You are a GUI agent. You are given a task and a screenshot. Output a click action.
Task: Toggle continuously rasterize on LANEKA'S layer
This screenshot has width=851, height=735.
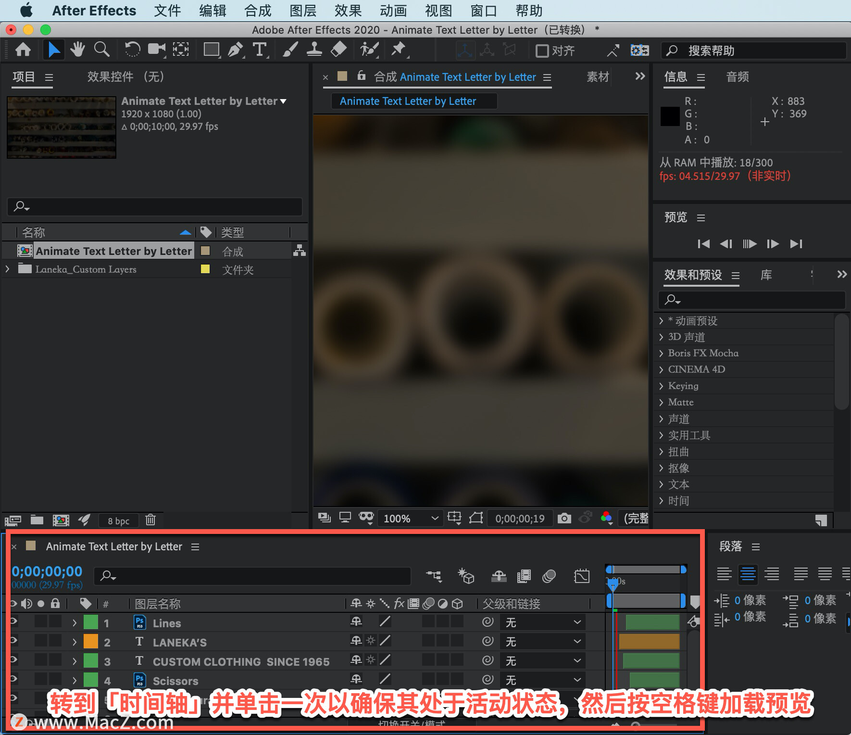[371, 641]
